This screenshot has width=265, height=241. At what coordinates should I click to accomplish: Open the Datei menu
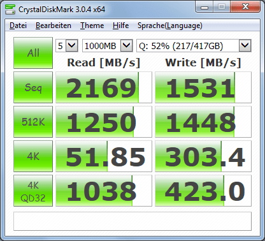click(18, 26)
